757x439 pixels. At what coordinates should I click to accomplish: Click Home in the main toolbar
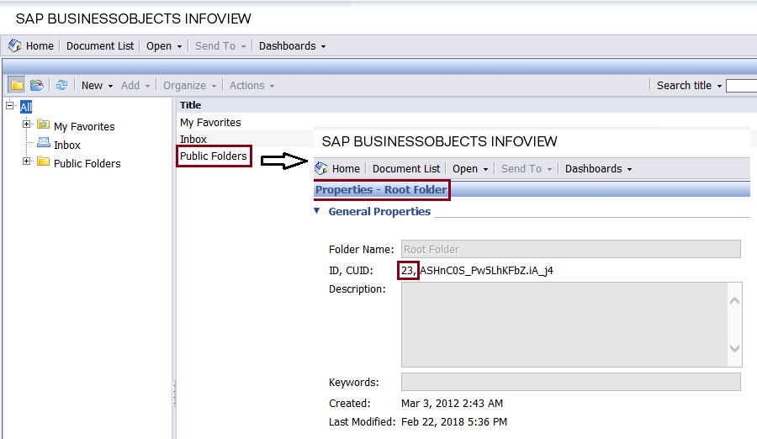(40, 46)
